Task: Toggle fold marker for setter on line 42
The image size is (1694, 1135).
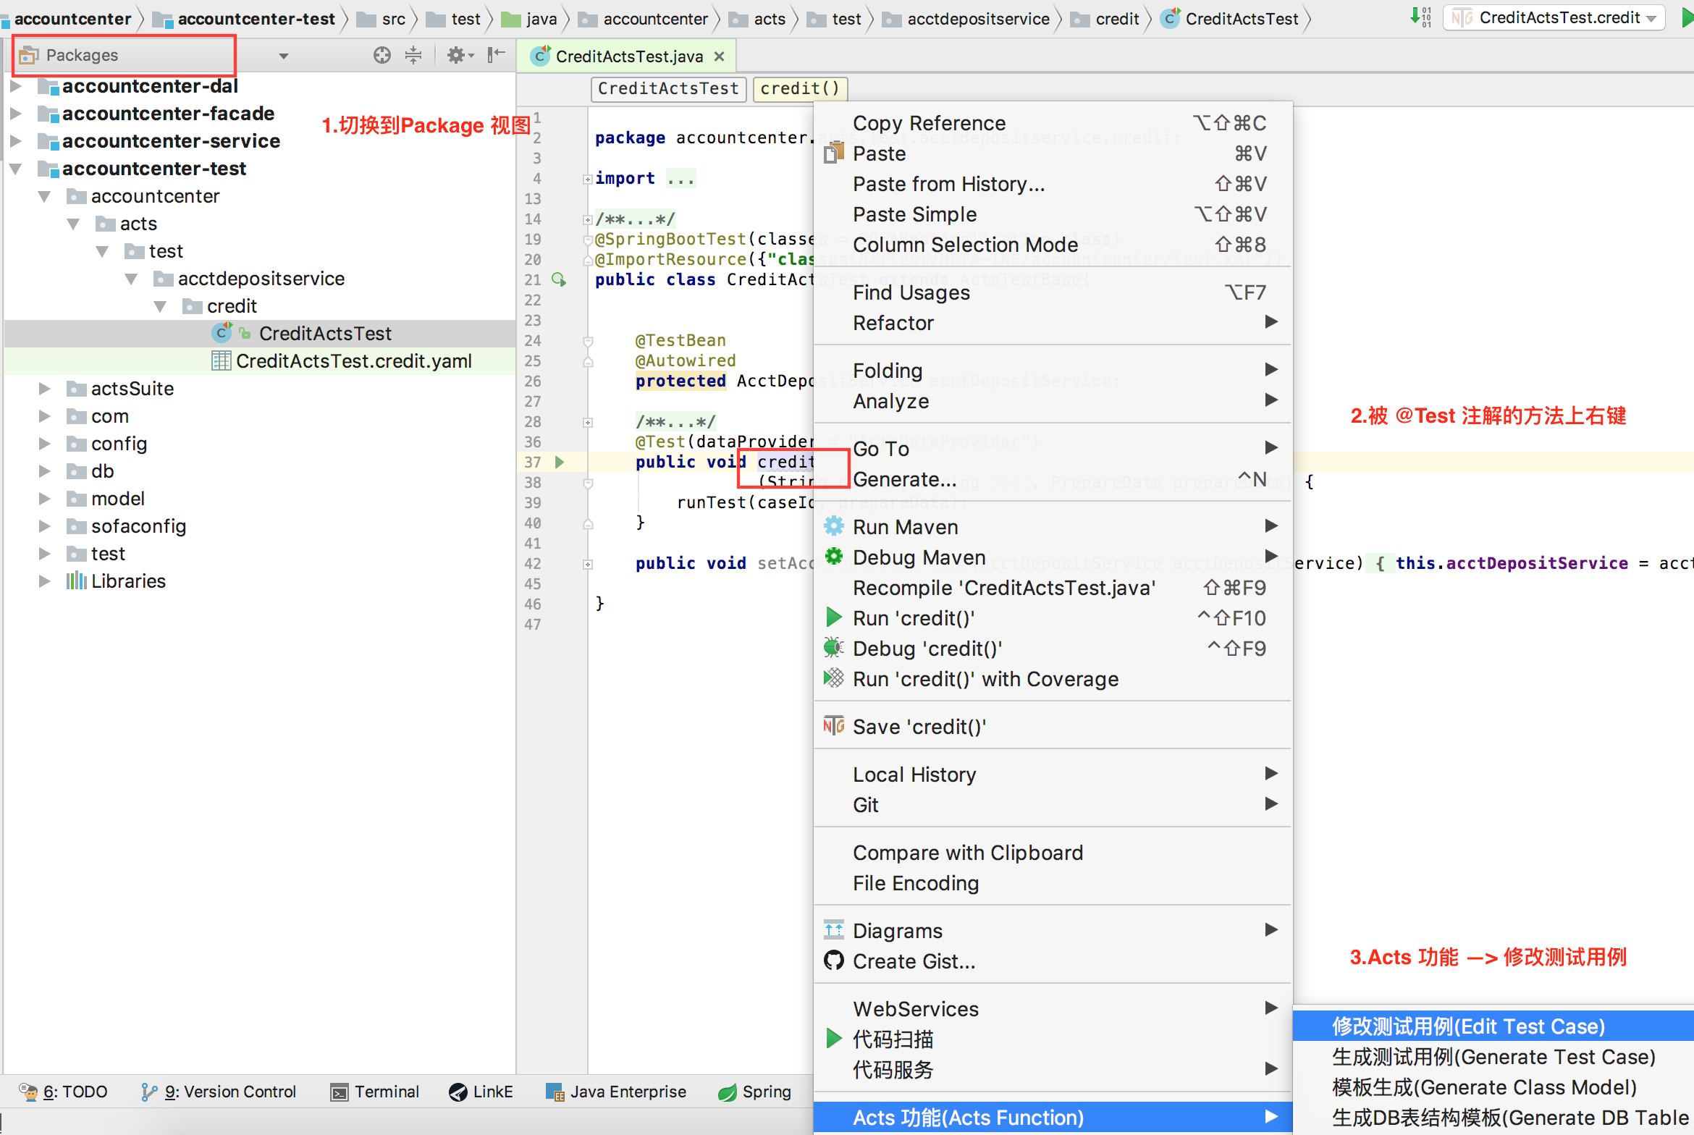Action: tap(588, 564)
